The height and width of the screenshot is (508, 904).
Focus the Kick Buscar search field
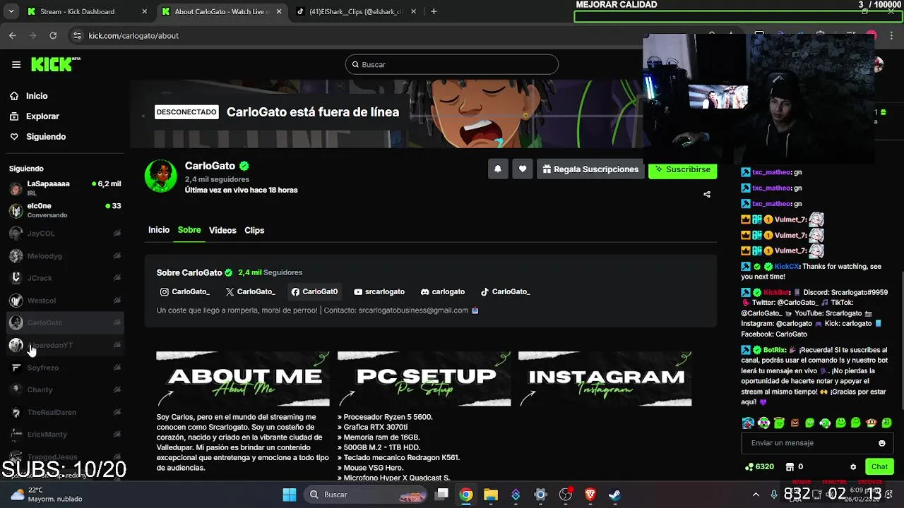[x=452, y=64]
